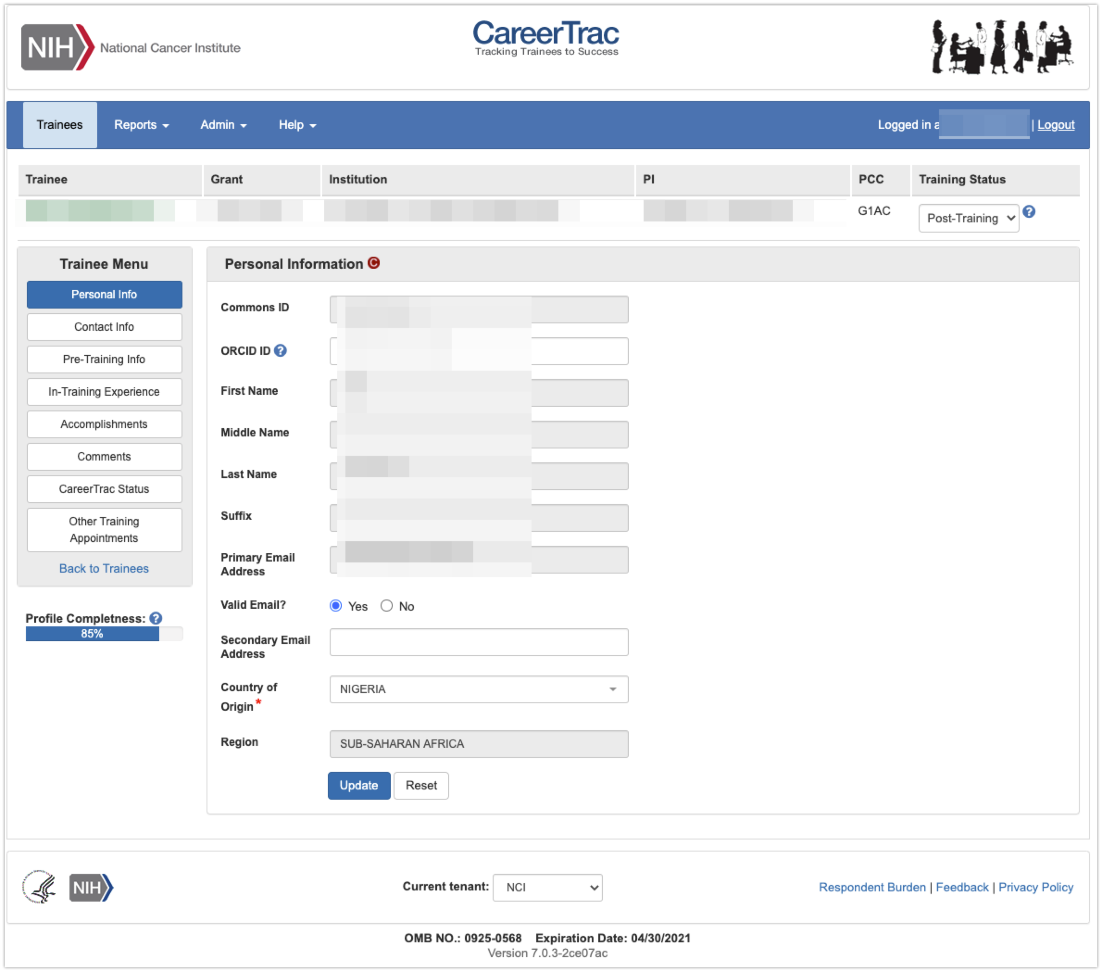Click the NIH National Cancer Institute logo
Screen dimensions: 1102x972
[130, 47]
